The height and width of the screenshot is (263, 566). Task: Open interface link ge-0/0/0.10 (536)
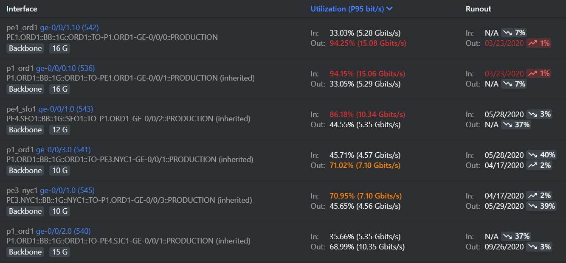[65, 68]
